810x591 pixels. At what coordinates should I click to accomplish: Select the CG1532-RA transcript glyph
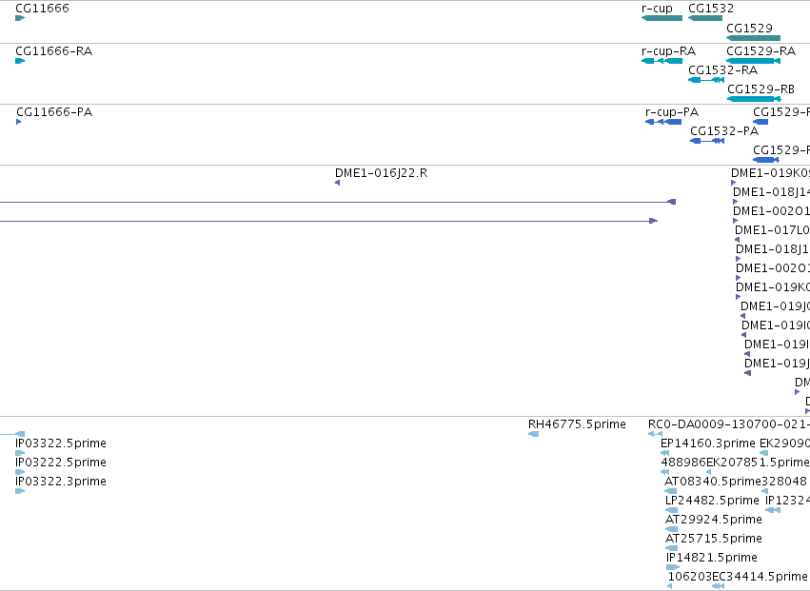pyautogui.click(x=706, y=80)
